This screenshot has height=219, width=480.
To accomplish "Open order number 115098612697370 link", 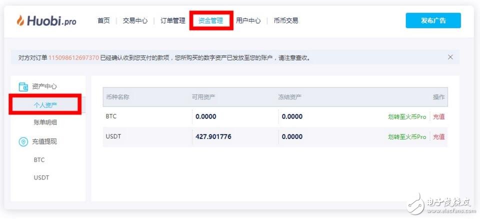I will pos(74,57).
